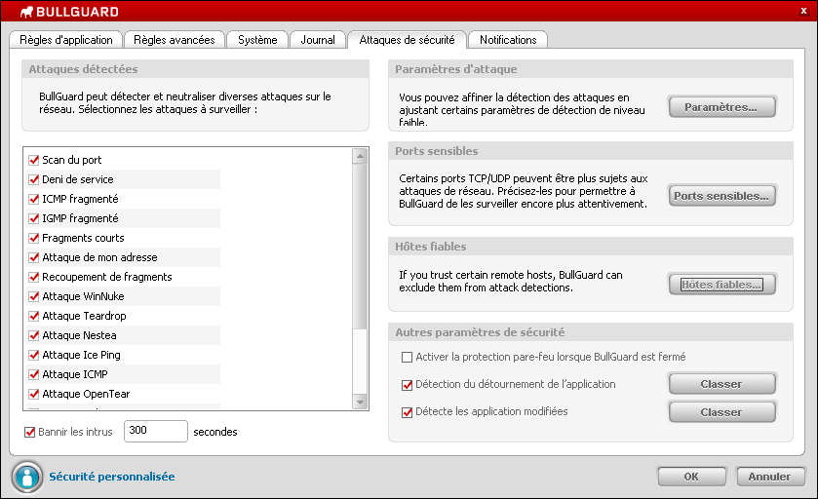The image size is (818, 499).
Task: Toggle Attaque de mon adresse checkbox
Action: tap(34, 257)
